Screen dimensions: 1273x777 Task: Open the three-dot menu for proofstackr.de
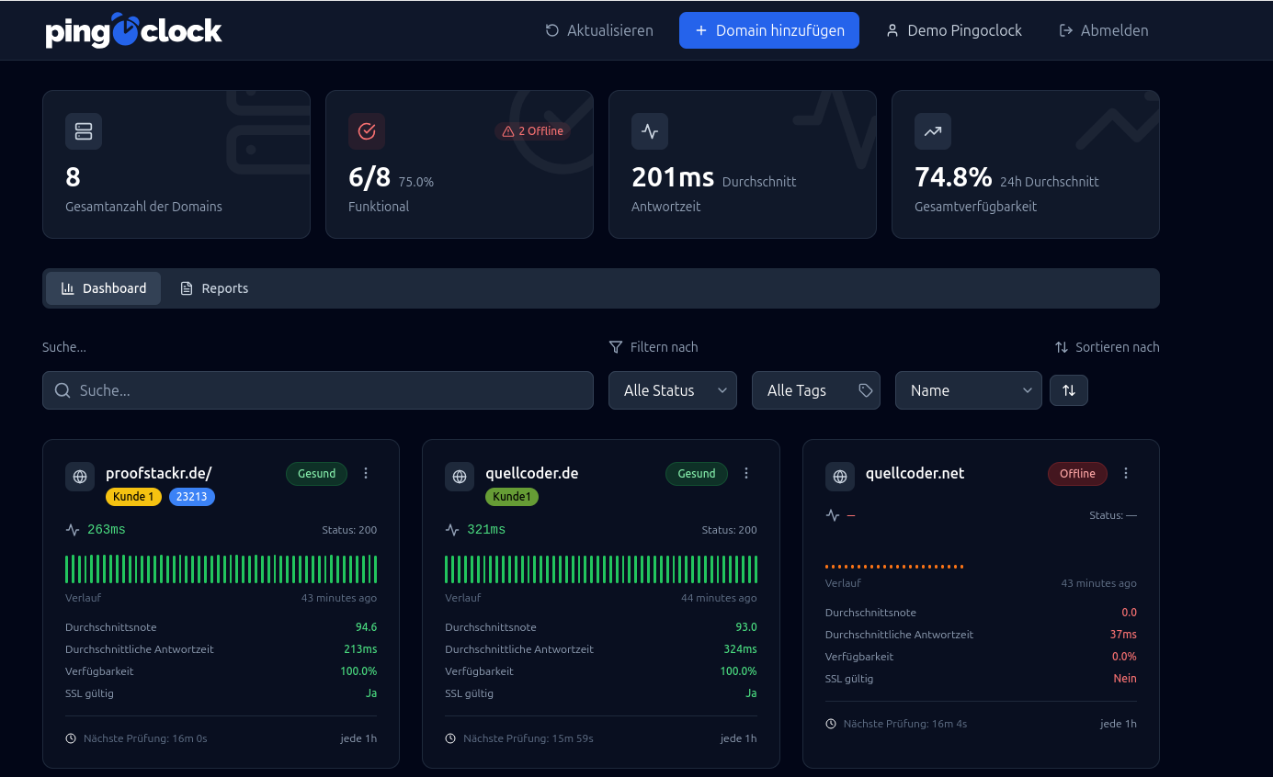[x=366, y=474]
